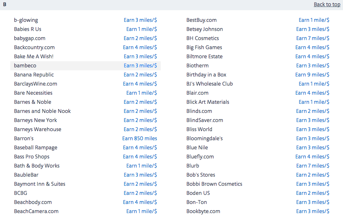Click Babies R Us Earn 1 mile/$ offer
The height and width of the screenshot is (216, 343).
click(x=141, y=29)
